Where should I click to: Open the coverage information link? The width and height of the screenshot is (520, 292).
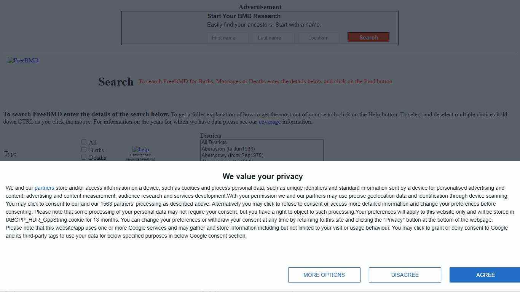coord(270,122)
